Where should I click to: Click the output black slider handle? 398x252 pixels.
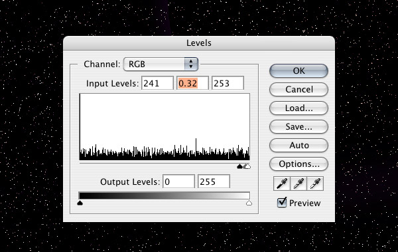(x=80, y=203)
